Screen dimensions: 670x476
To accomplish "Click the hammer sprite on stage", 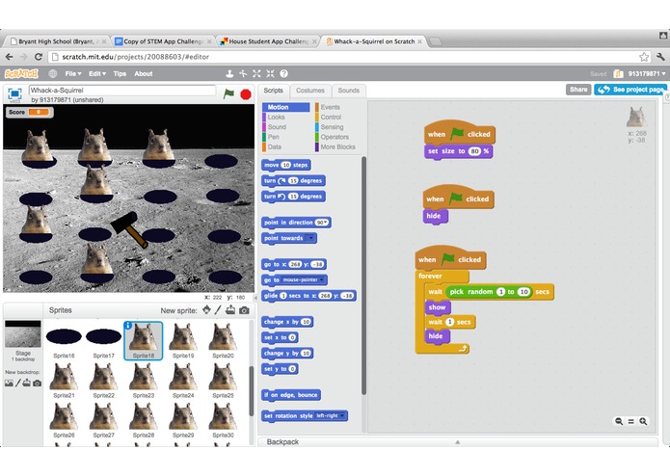I will coord(129,229).
